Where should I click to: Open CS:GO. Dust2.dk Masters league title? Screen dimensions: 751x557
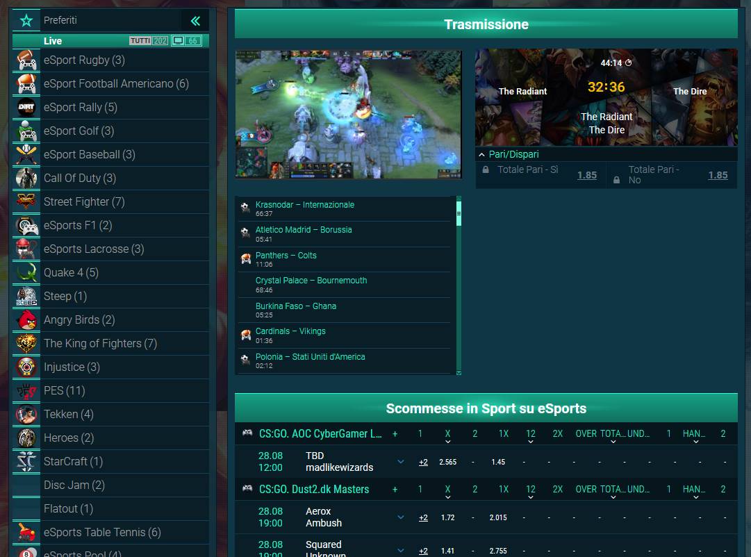[x=314, y=490]
